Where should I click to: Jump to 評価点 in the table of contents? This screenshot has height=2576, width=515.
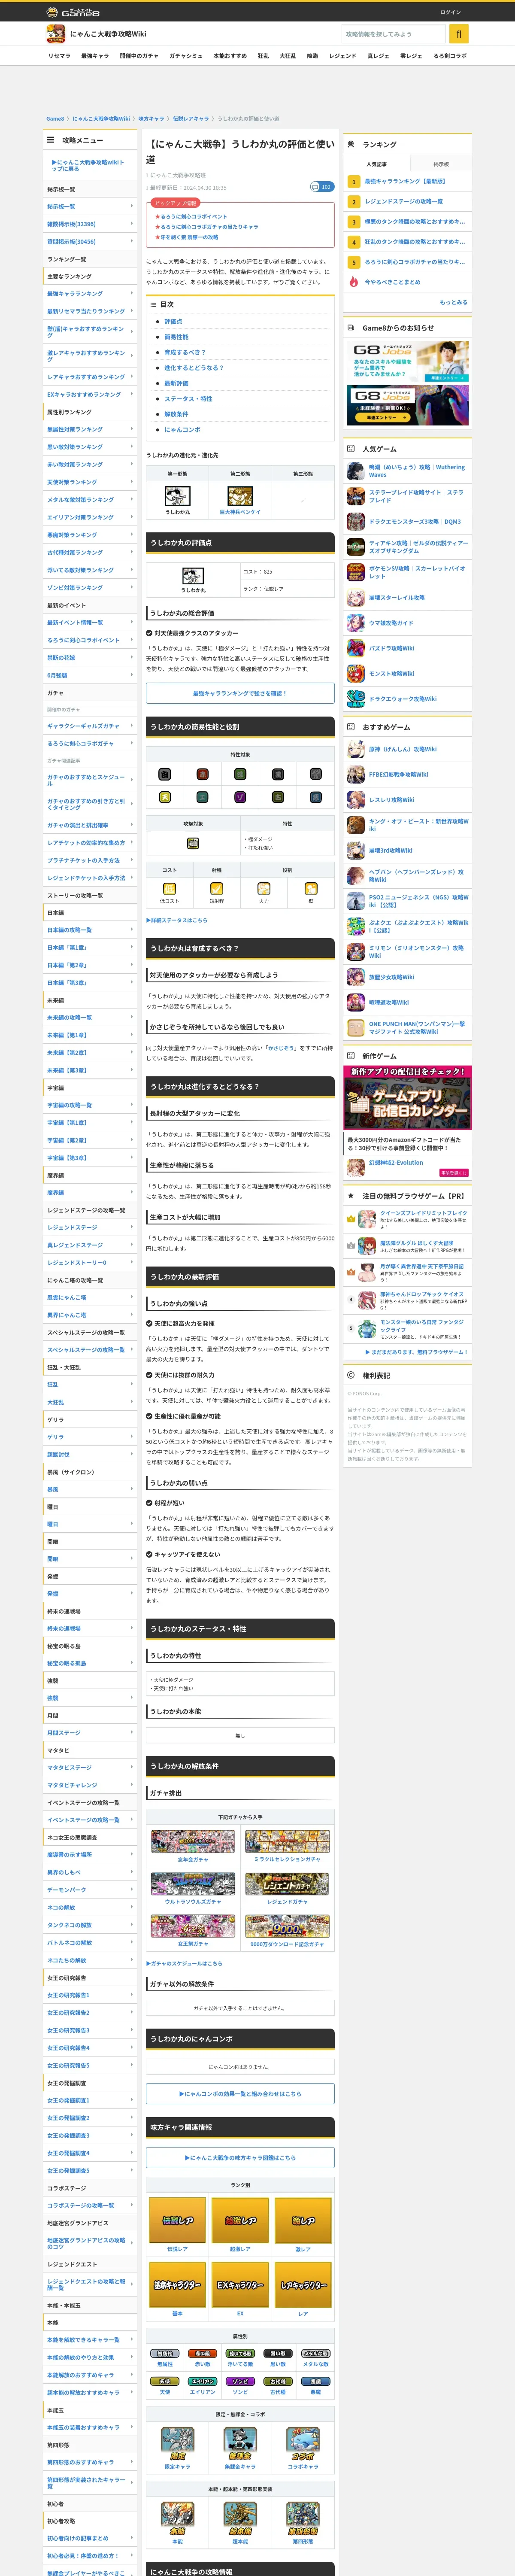coord(173,322)
